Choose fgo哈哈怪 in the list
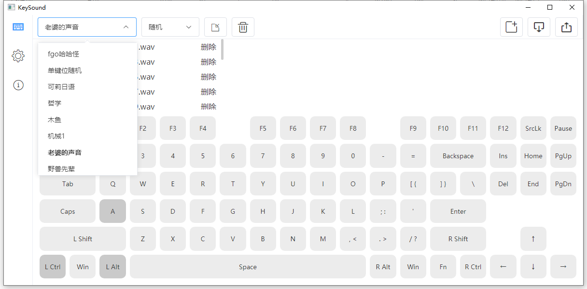587x289 pixels. [63, 54]
